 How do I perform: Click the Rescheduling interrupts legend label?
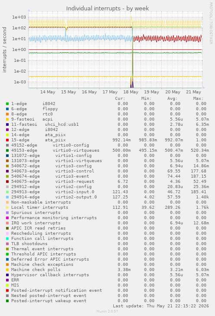click(x=41, y=233)
